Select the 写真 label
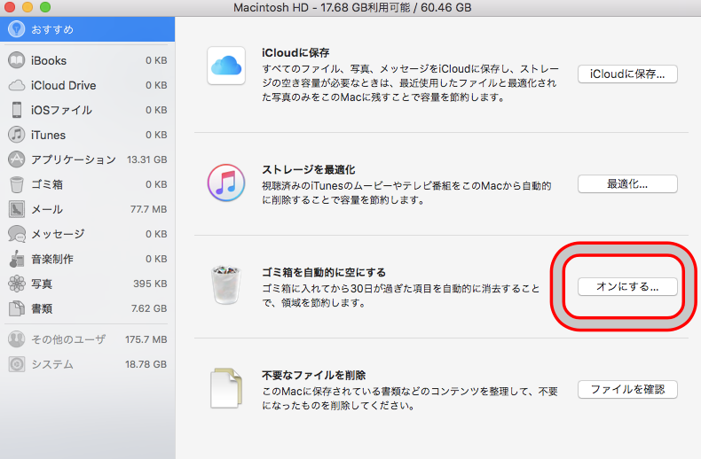 click(42, 284)
